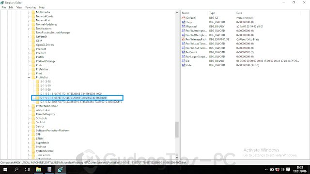310x174 pixels.
Task: Select the C:\Users\Vito Brata data cell
Action: pyautogui.click(x=248, y=40)
